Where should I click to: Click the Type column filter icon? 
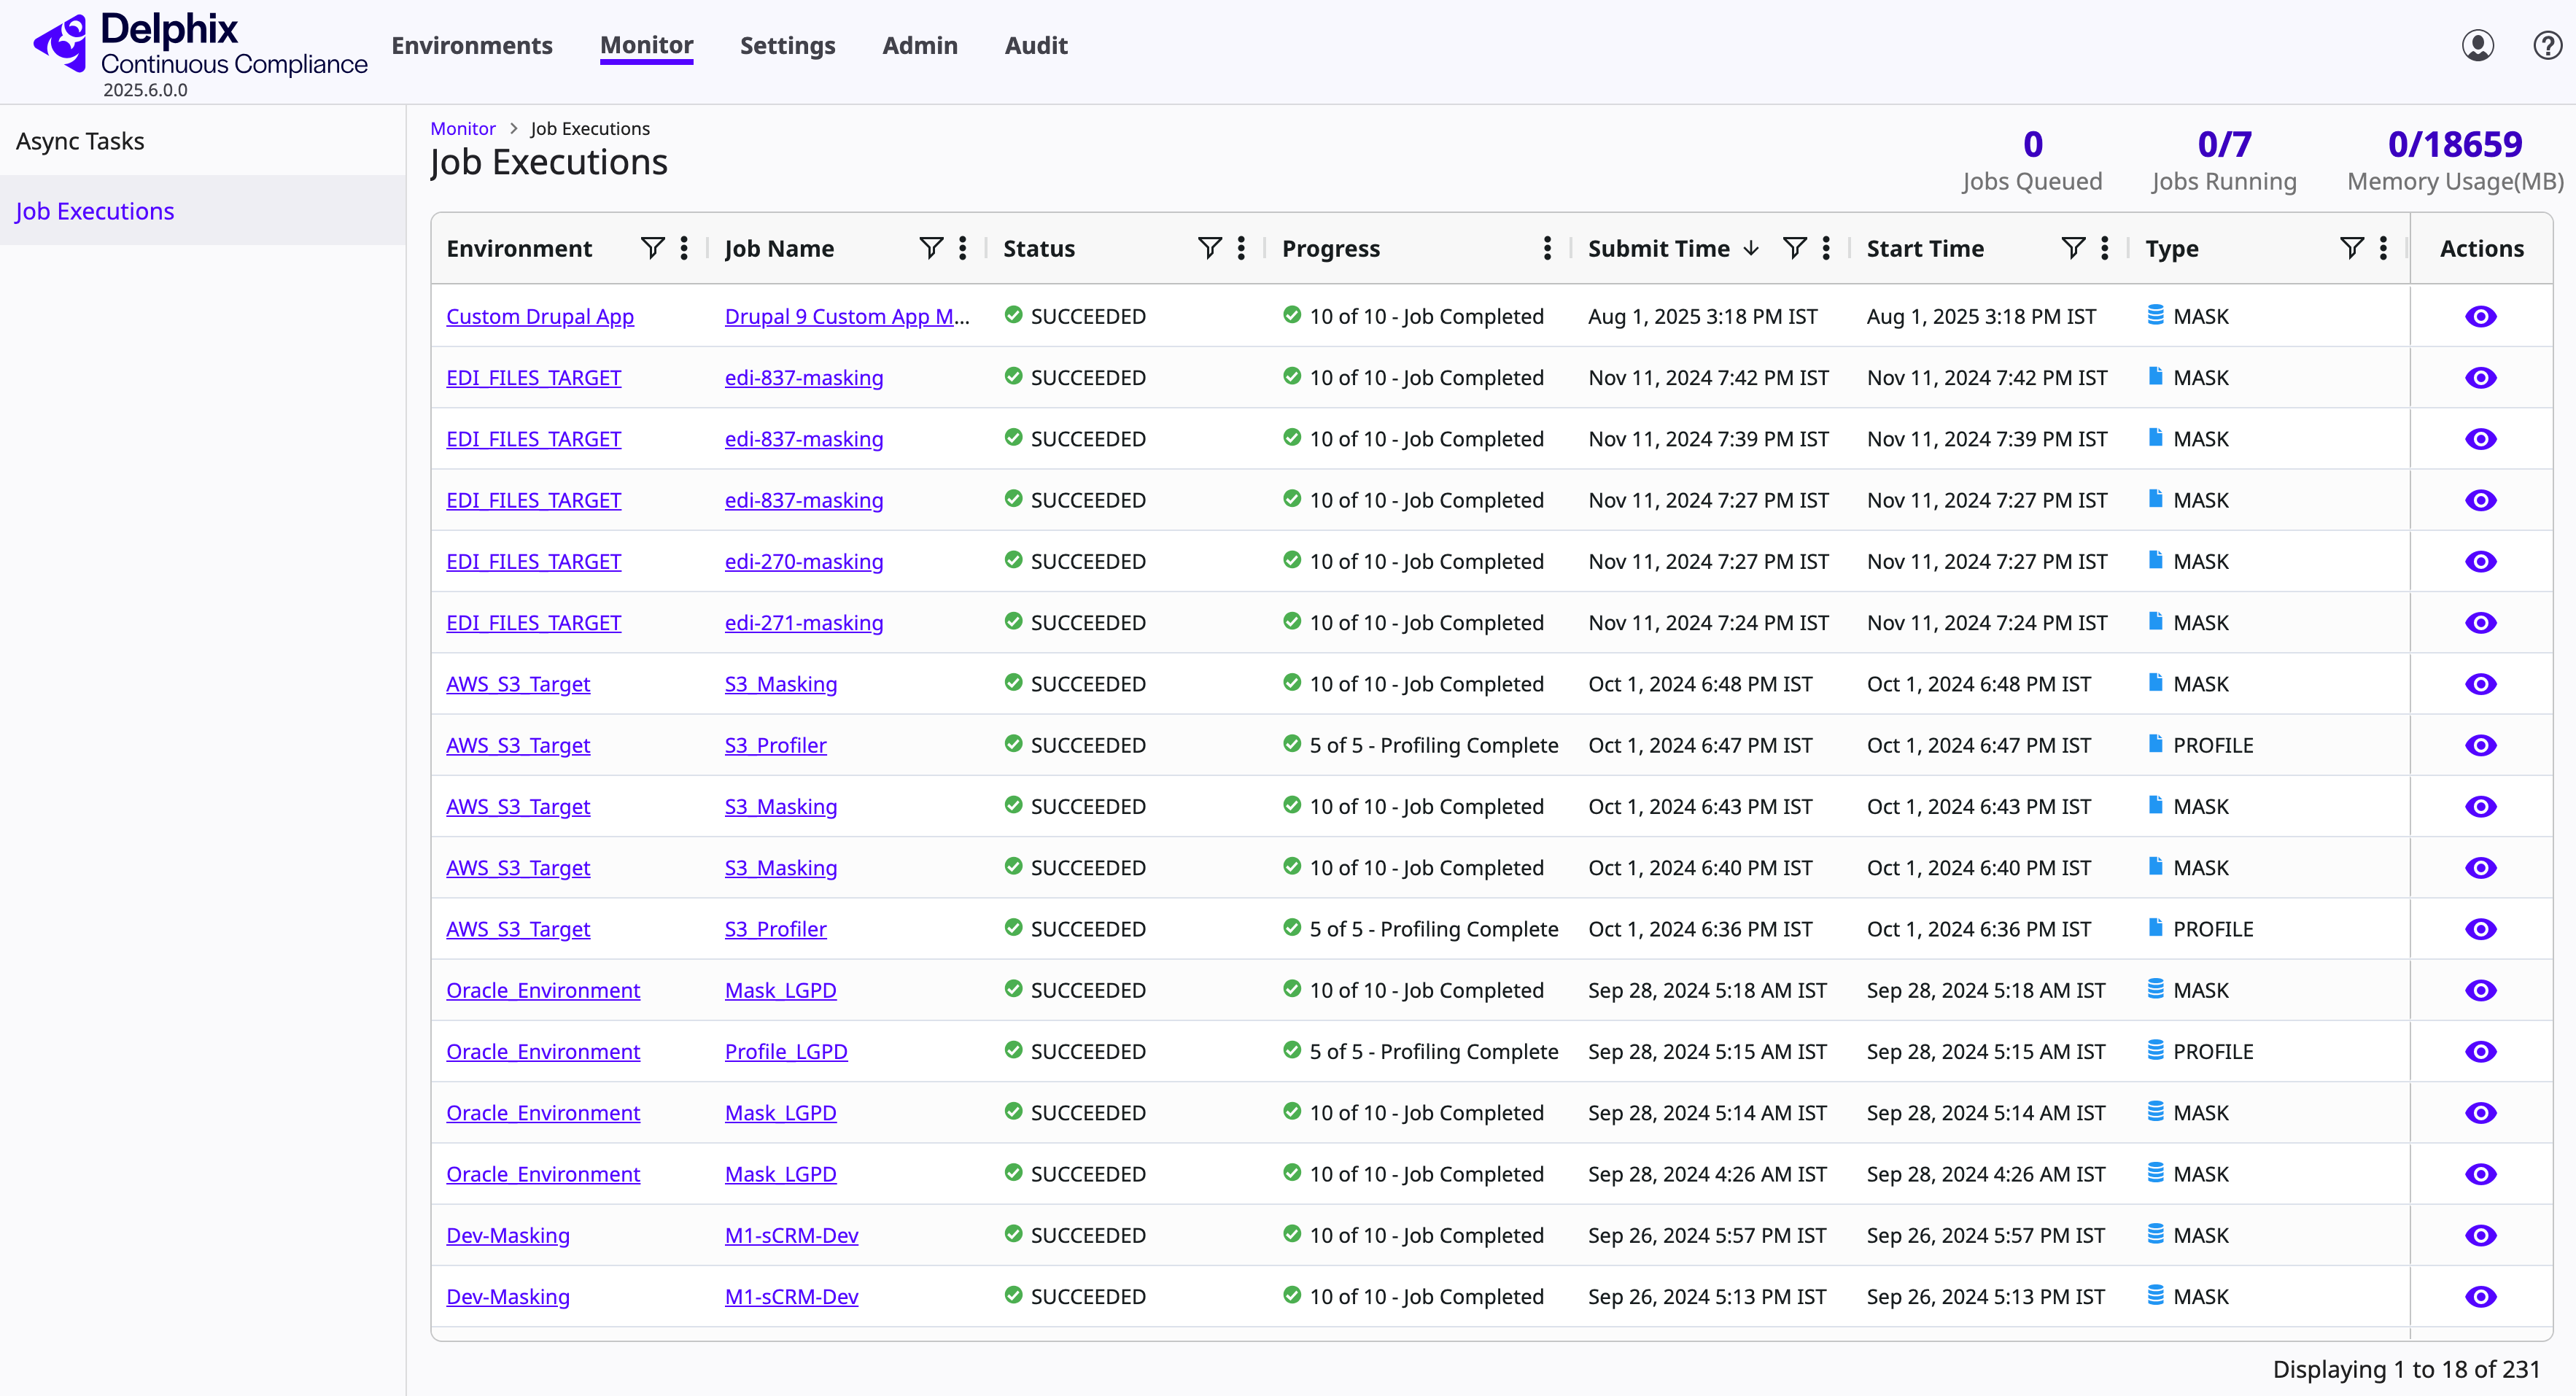click(x=2352, y=248)
